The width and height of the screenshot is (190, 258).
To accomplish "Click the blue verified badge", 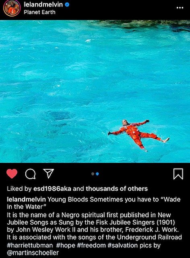I will 67,4.
